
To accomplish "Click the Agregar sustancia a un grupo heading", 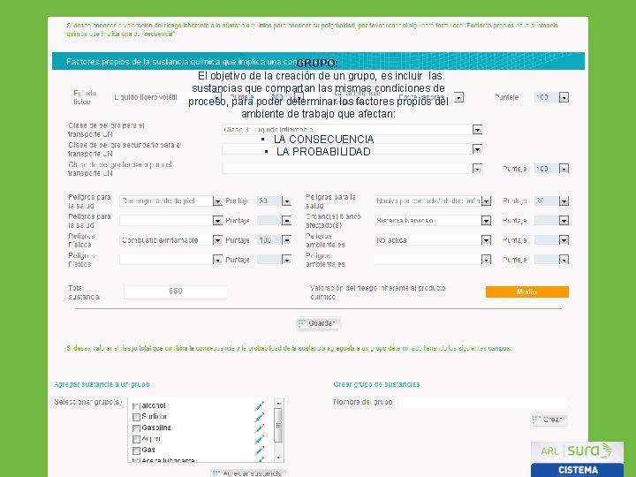I will (x=102, y=384).
